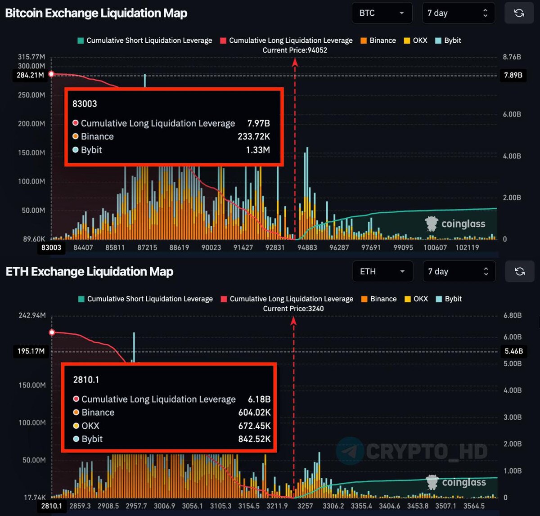Click the 83003 price axis label
540x516 pixels.
(51, 247)
